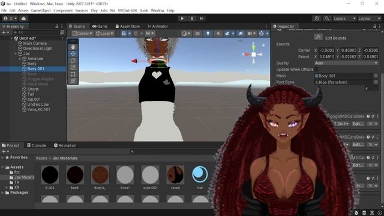
Task: Open object picker for Mesh field
Action: tap(376, 76)
